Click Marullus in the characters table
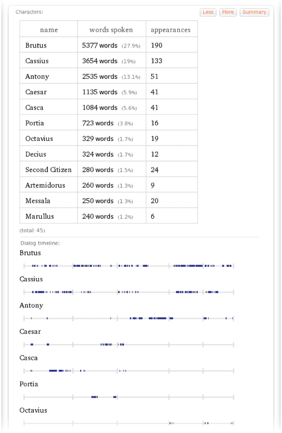 (x=39, y=216)
